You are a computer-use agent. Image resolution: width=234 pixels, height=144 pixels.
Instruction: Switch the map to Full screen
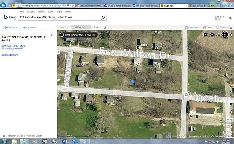pos(192,27)
